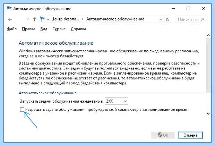The width and height of the screenshot is (215, 146).
Task: Click the flag icon in address bar
Action: click(x=43, y=19)
